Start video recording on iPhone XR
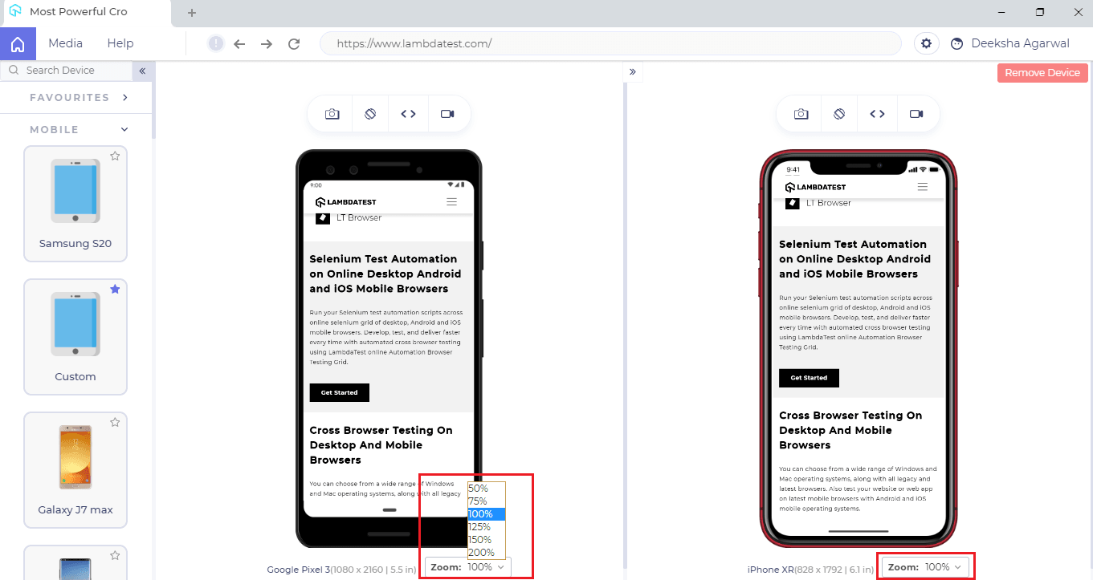1093x580 pixels. point(917,113)
